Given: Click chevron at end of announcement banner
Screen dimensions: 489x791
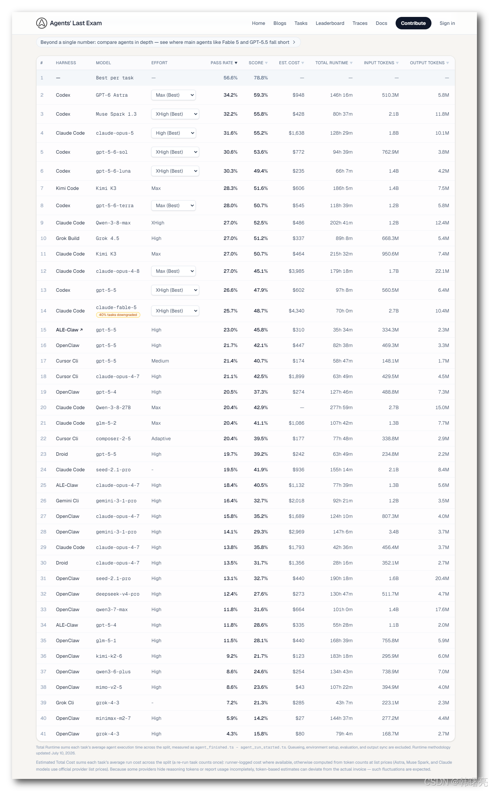Looking at the screenshot, I should (294, 42).
